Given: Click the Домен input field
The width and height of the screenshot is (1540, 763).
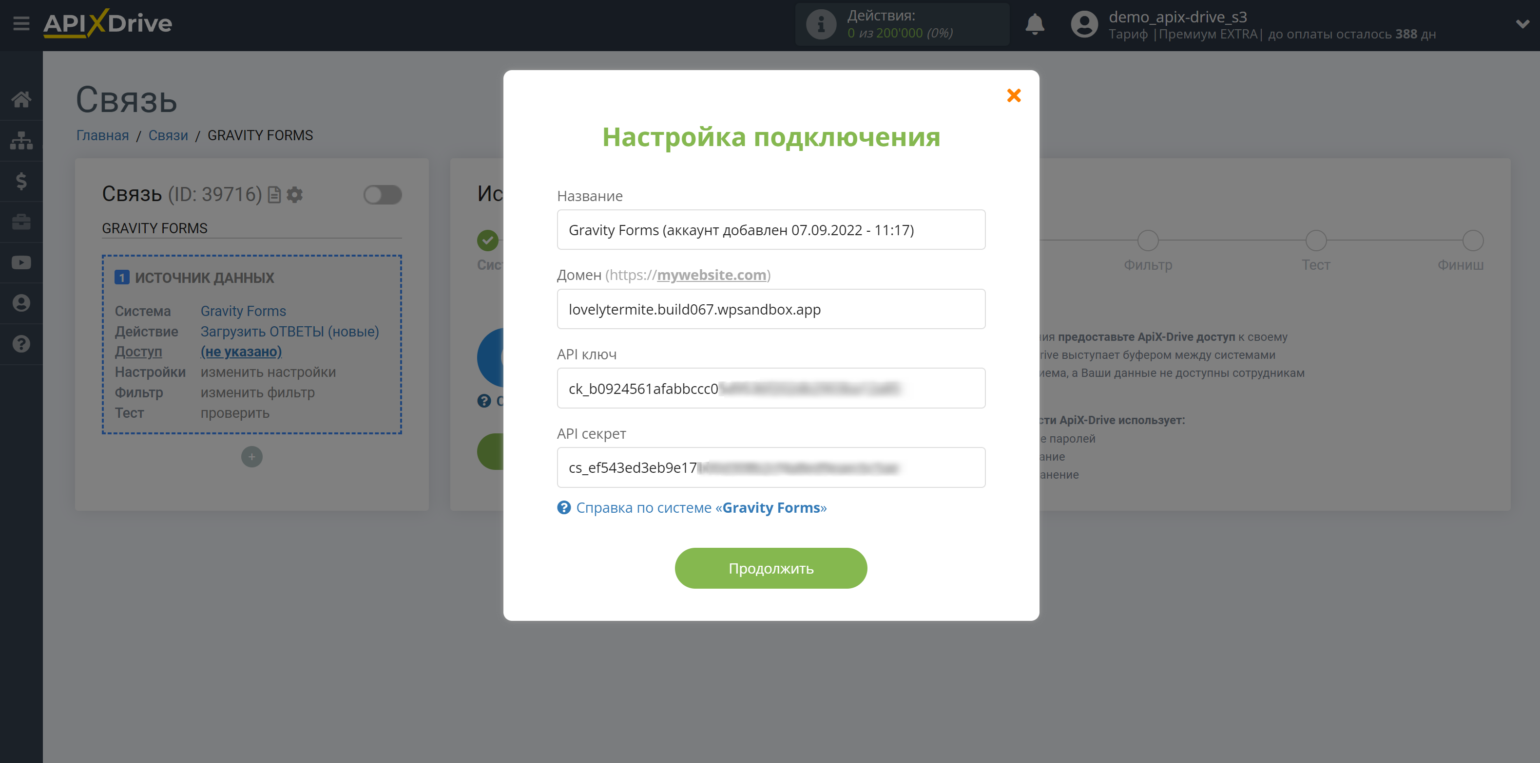Looking at the screenshot, I should (770, 309).
